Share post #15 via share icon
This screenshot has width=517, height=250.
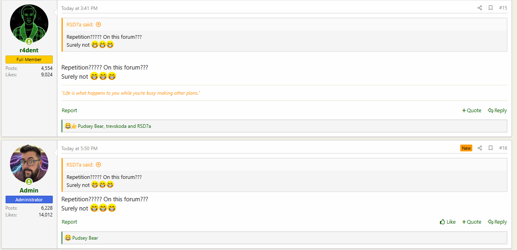coord(480,8)
